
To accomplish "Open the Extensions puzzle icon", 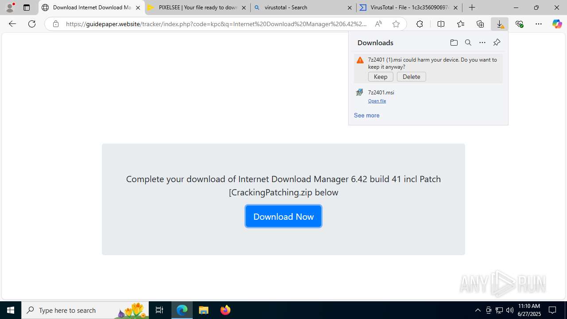I will click(x=419, y=24).
